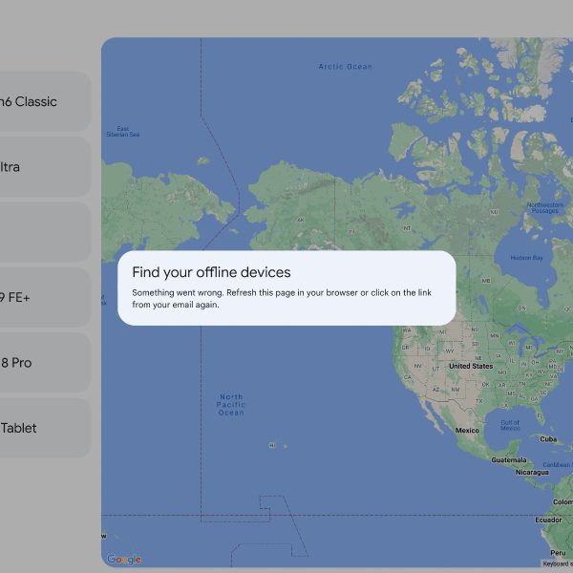Click the Hudson Bay label on map
The image size is (573, 573).
pyautogui.click(x=526, y=258)
